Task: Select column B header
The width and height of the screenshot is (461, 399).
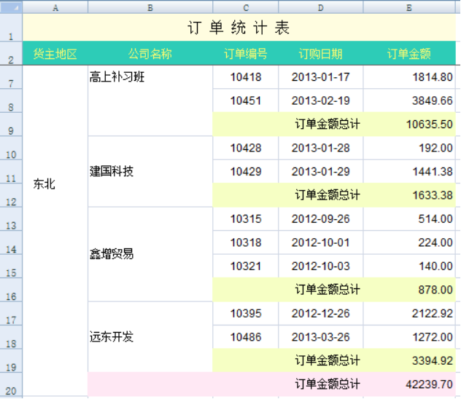Action: pyautogui.click(x=150, y=7)
